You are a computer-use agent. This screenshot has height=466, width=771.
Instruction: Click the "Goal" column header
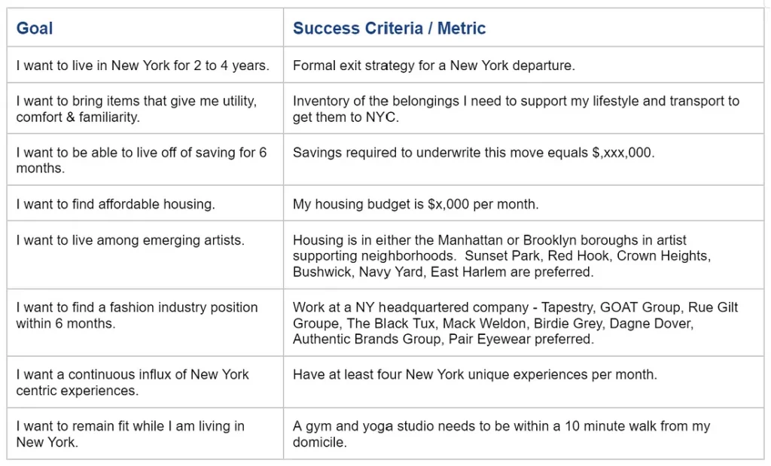[x=35, y=29]
